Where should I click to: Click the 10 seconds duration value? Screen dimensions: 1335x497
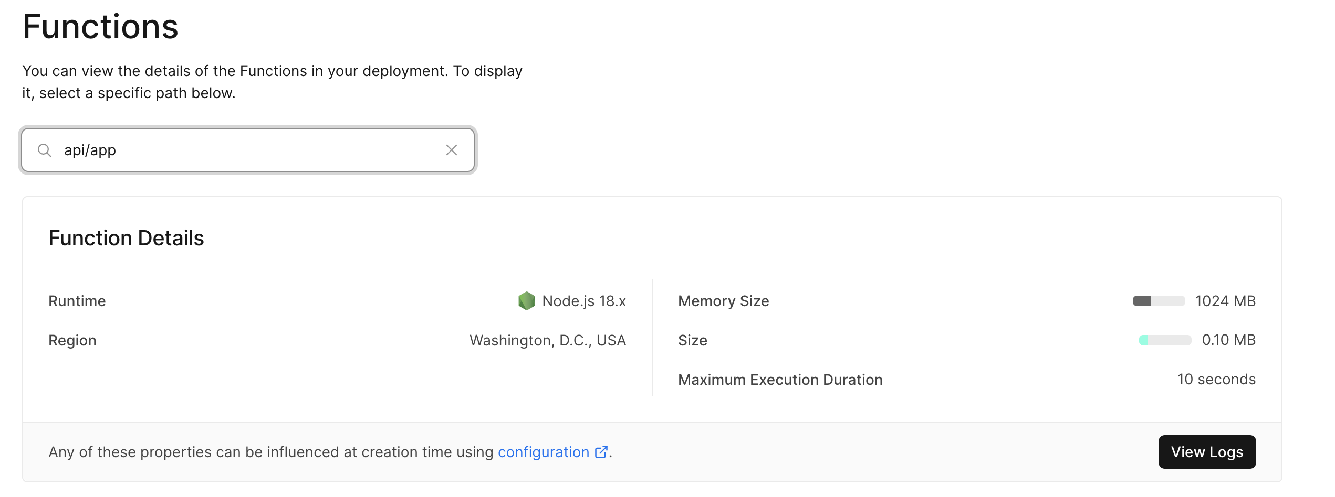[x=1216, y=379]
